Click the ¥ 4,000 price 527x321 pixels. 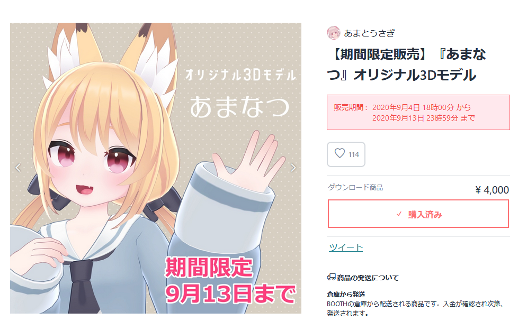tap(492, 190)
